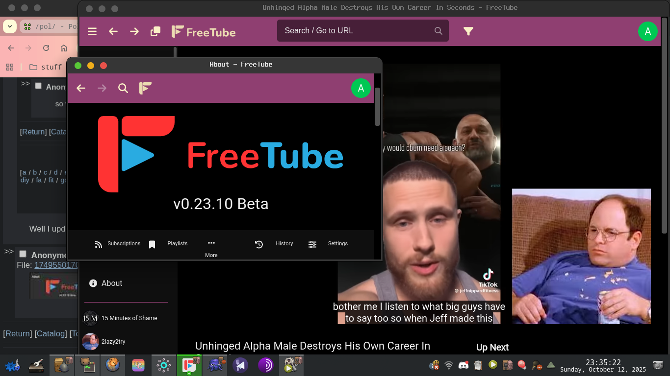This screenshot has height=376, width=670.
Task: Select the /pol/ browser tab
Action: [49, 26]
